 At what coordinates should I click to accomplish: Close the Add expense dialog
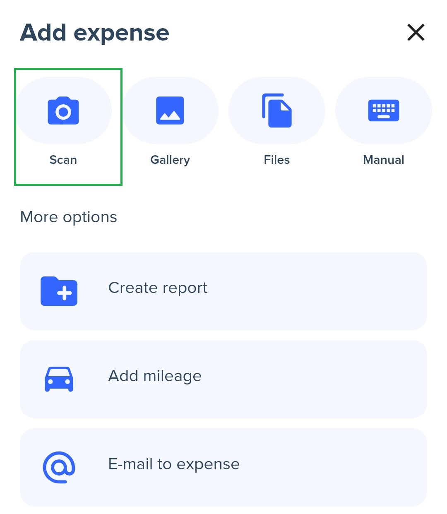pyautogui.click(x=416, y=32)
